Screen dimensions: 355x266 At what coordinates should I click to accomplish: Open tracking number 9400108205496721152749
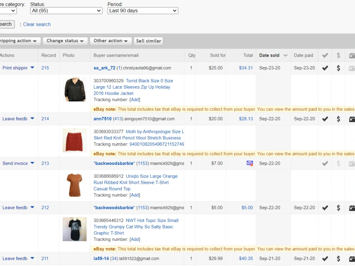pyautogui.click(x=157, y=144)
